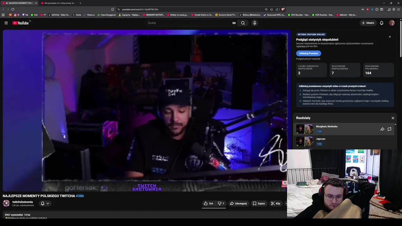
Task: Click the Odblokuj Premium button
Action: click(x=308, y=53)
